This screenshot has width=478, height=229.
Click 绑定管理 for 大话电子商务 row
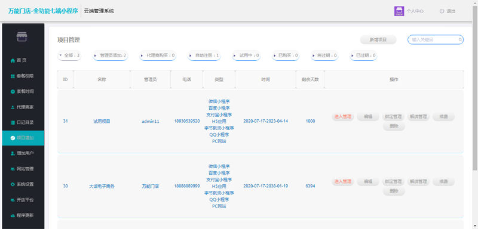[393, 181]
